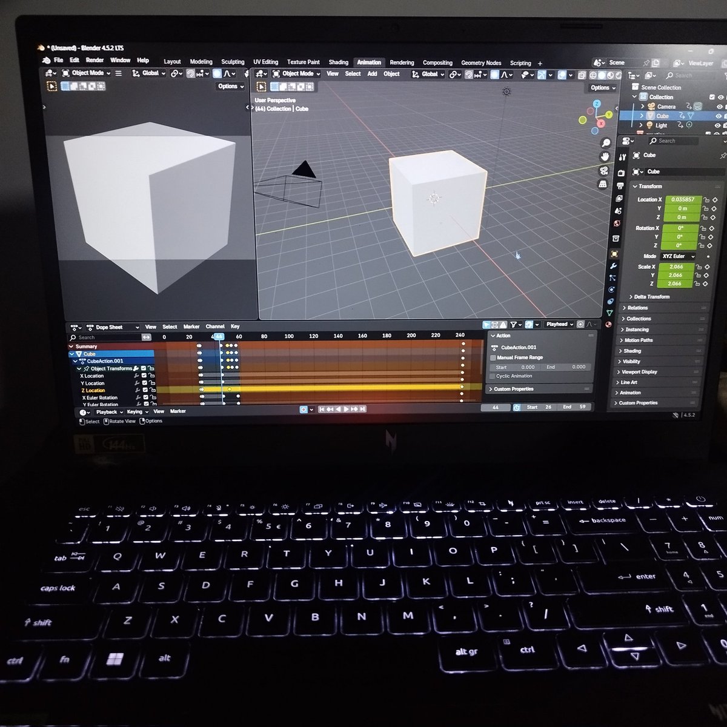Screen dimensions: 727x727
Task: Open the Tool properties tab icon
Action: pos(623,157)
